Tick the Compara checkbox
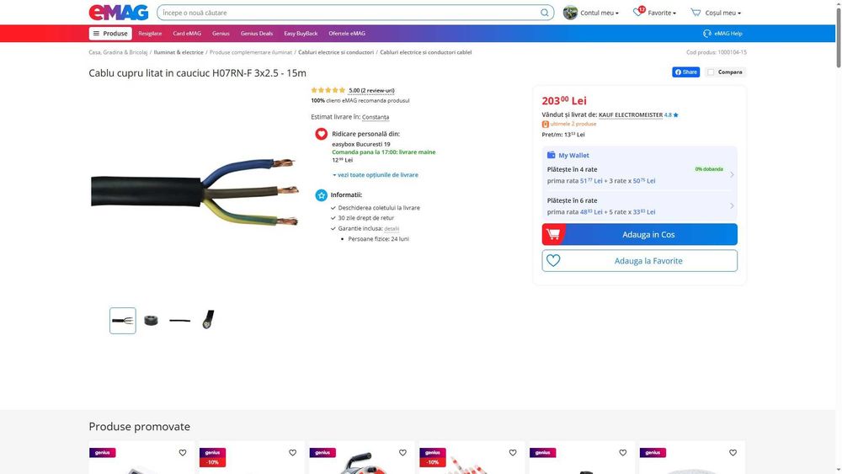The image size is (842, 474). pos(711,72)
